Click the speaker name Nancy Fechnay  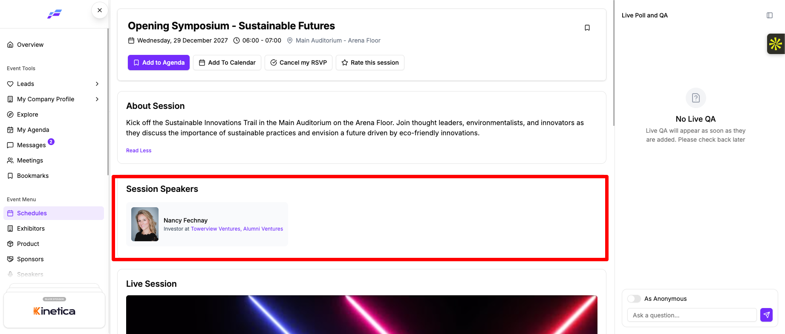(x=185, y=220)
